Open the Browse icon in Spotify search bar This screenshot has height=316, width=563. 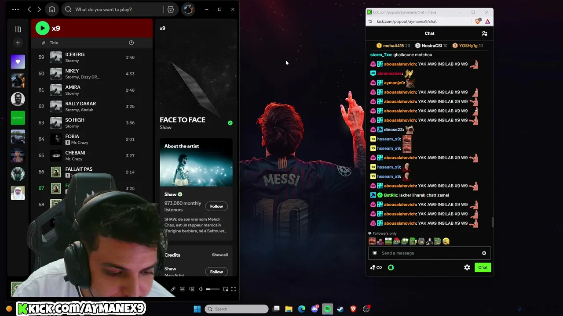pyautogui.click(x=171, y=9)
